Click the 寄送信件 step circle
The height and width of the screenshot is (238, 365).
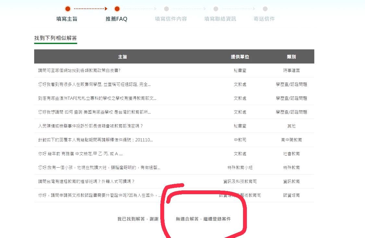[265, 9]
